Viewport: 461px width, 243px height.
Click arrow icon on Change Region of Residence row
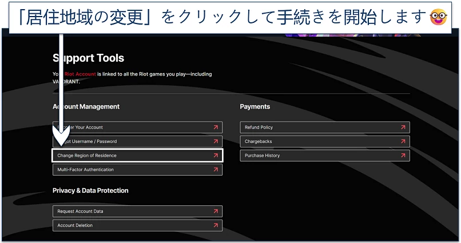click(x=216, y=156)
